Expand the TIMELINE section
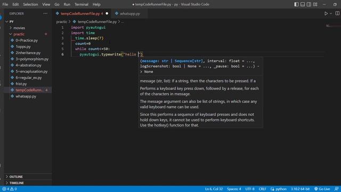Screen dimensions: 341x192 (28, 183)
